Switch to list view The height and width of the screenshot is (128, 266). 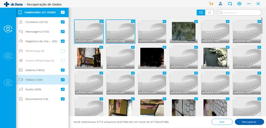point(209,13)
